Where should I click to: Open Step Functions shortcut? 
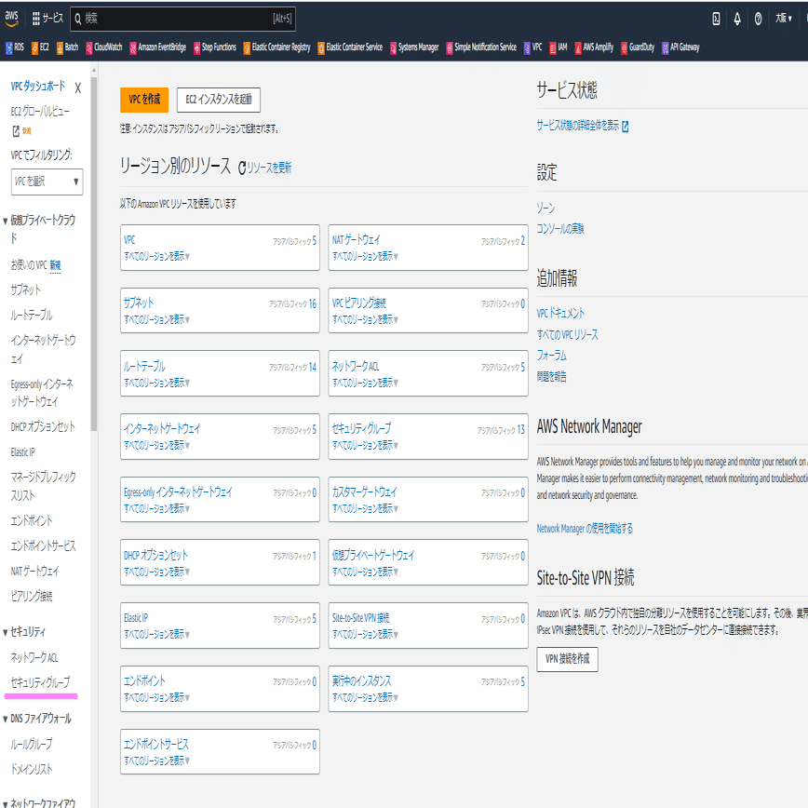pos(214,47)
